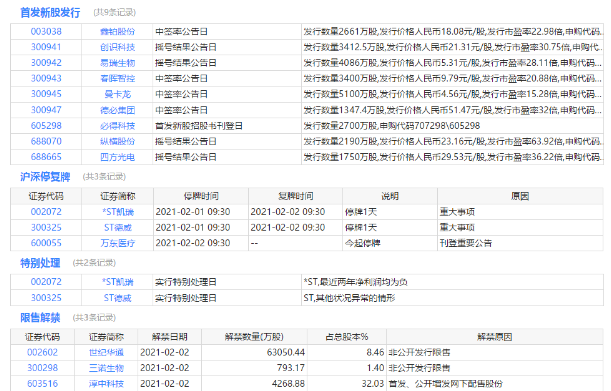Click 解禁原因 column header
The image size is (611, 391).
click(494, 337)
